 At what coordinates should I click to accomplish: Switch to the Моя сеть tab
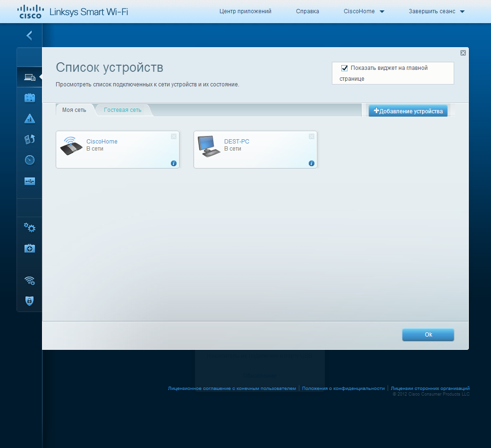74,110
